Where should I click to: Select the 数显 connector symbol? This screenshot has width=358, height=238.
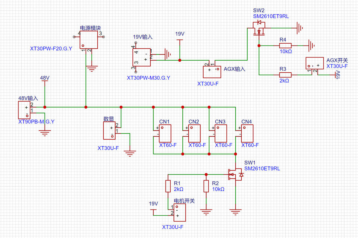[x=109, y=131]
